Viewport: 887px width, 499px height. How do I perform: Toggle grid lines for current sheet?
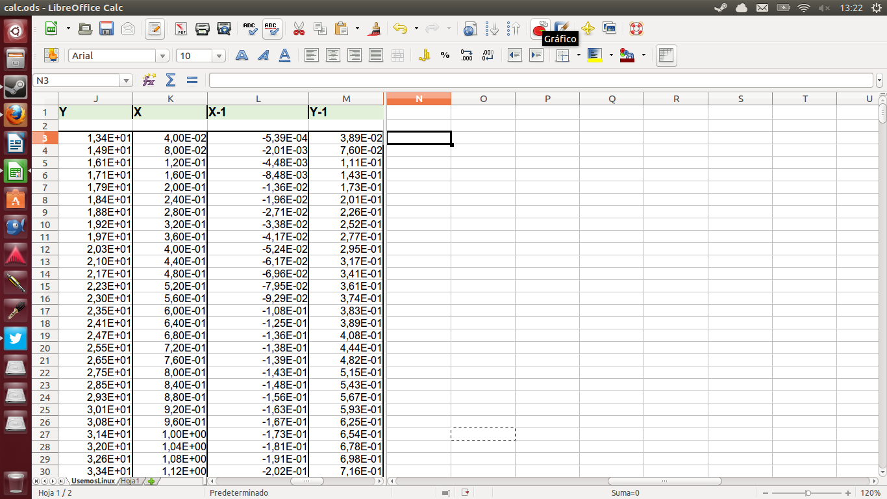point(666,55)
